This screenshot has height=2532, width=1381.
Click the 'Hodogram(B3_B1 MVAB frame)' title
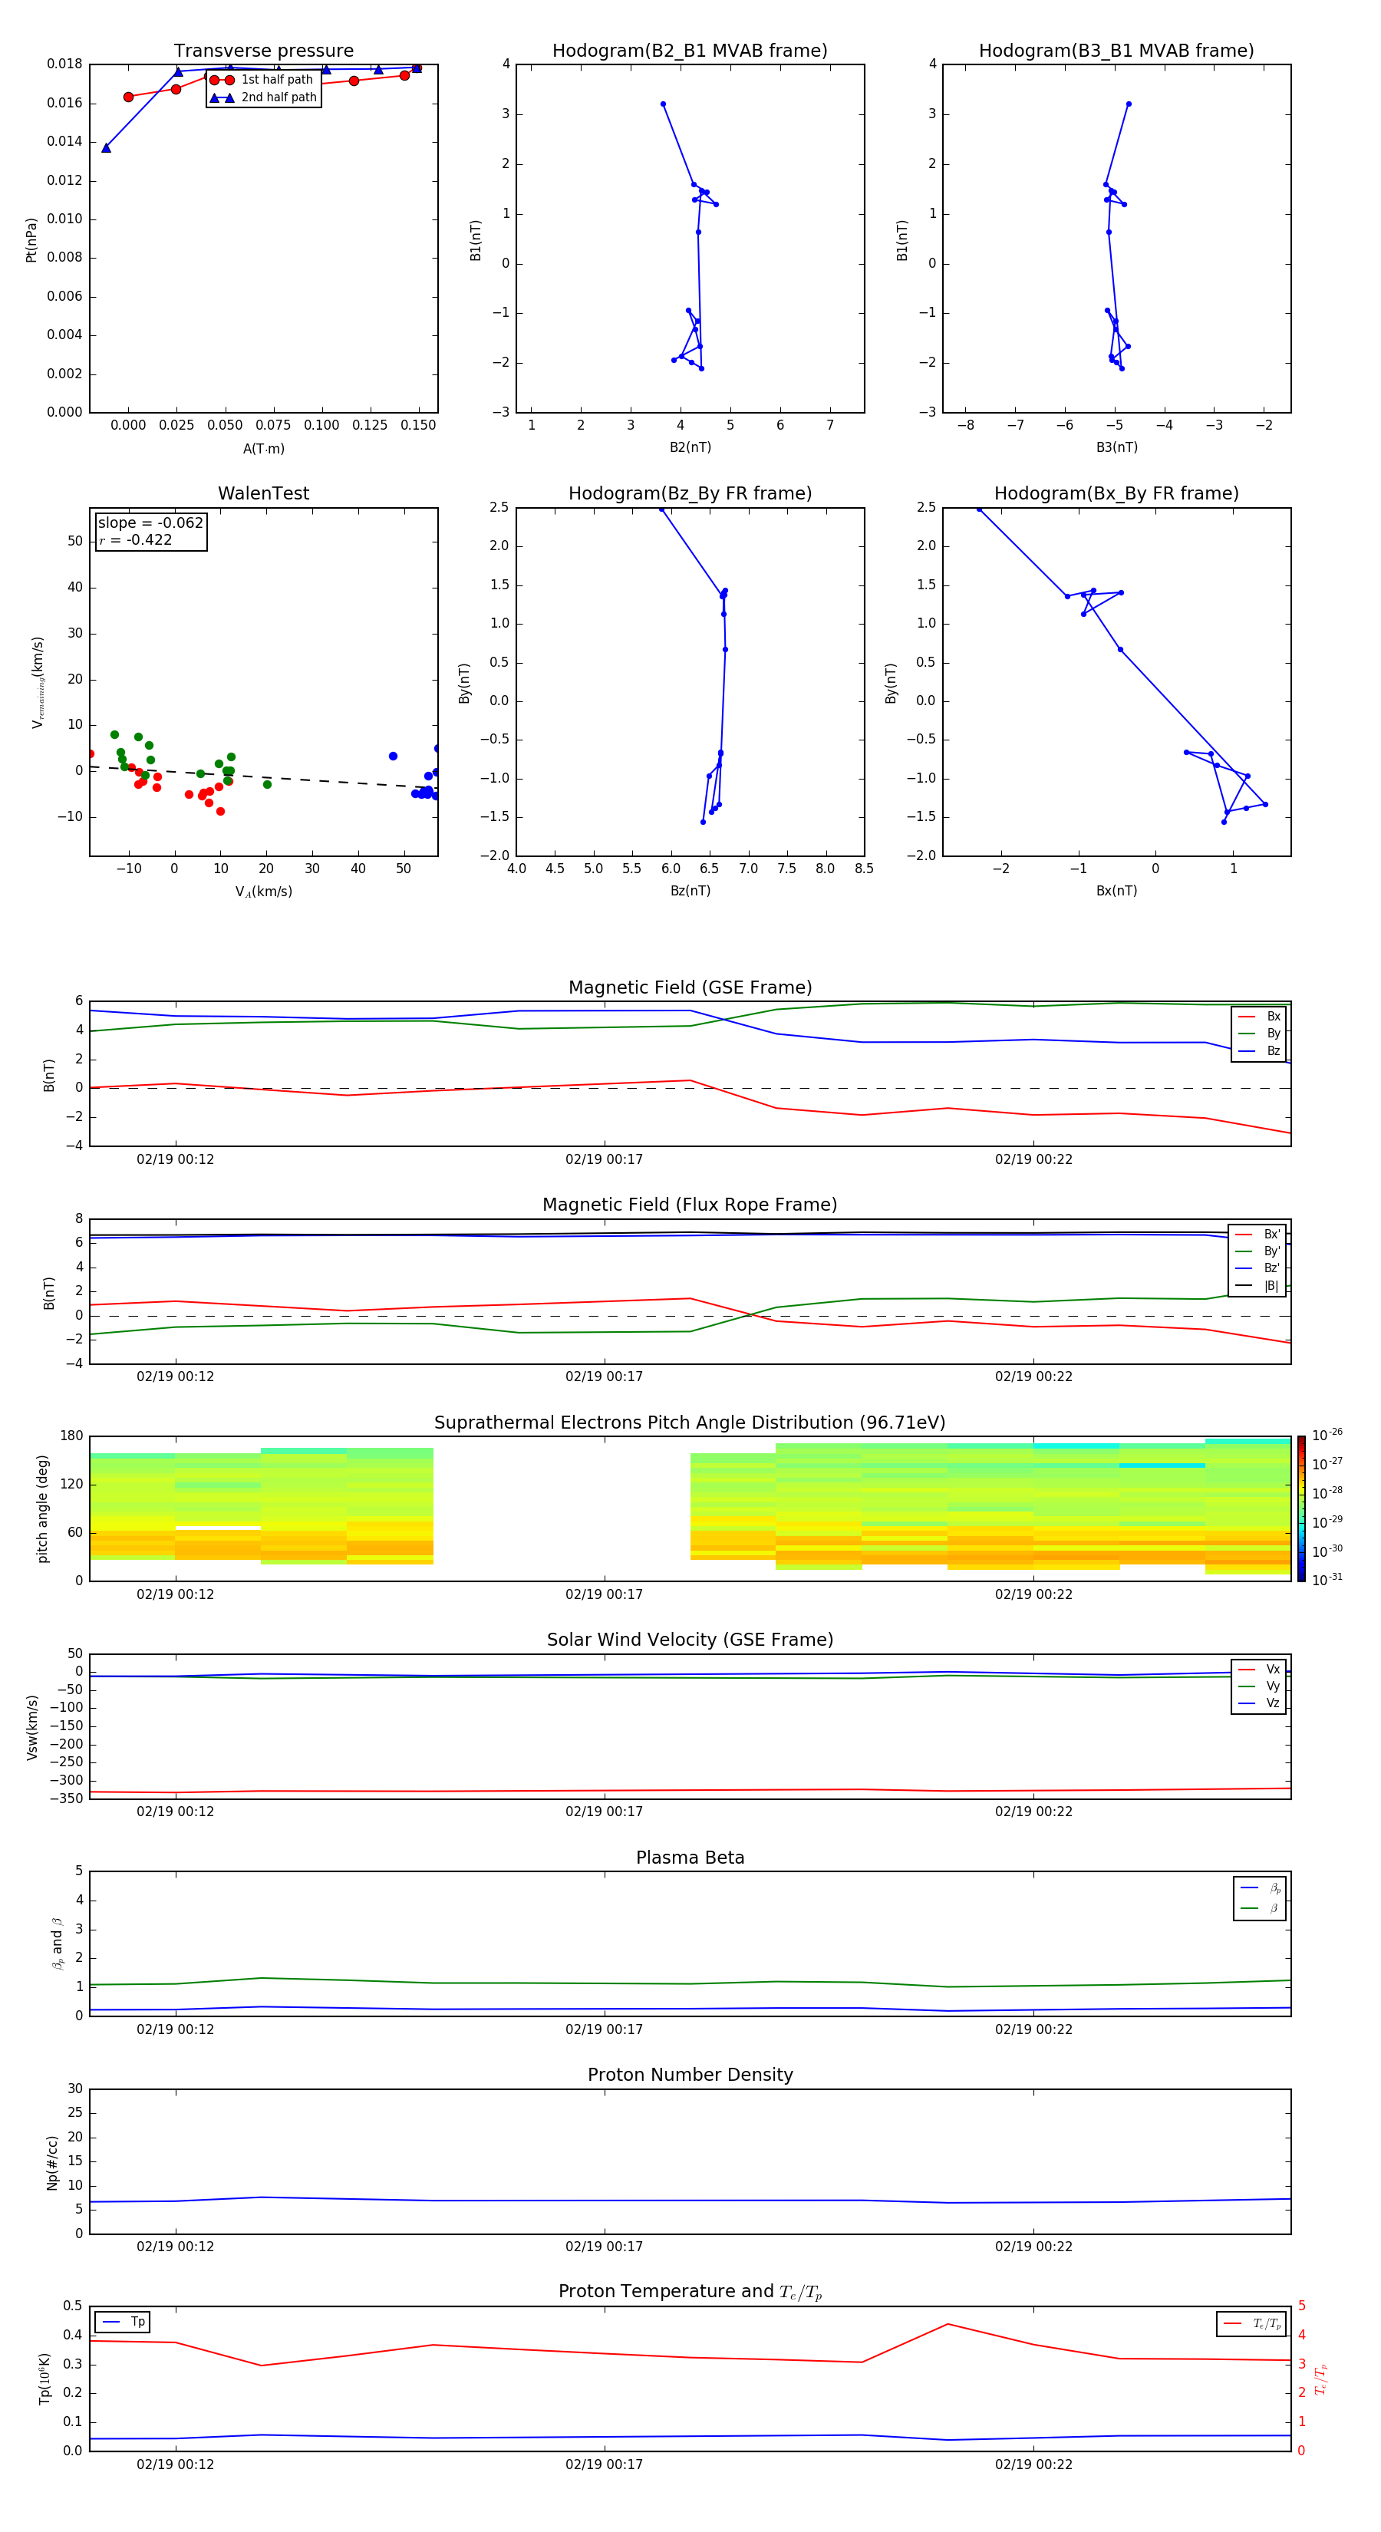point(1116,51)
